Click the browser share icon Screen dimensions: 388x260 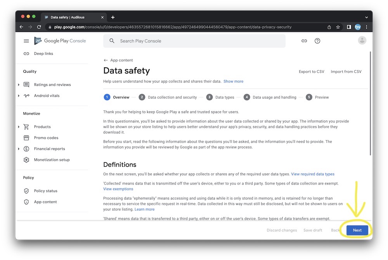[329, 27]
